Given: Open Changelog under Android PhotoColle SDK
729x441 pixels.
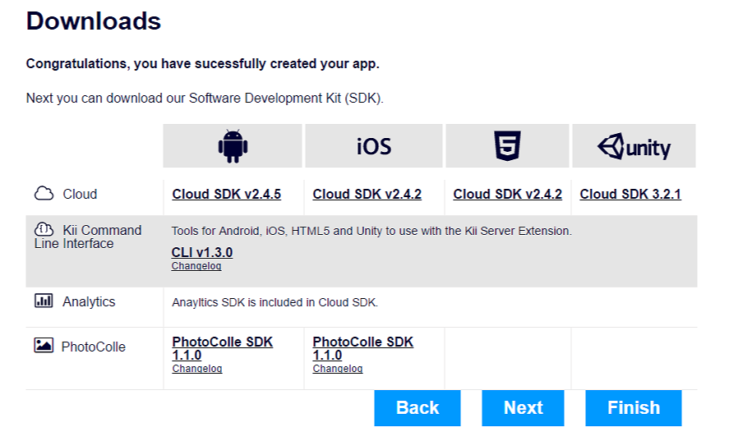Looking at the screenshot, I should tap(197, 369).
